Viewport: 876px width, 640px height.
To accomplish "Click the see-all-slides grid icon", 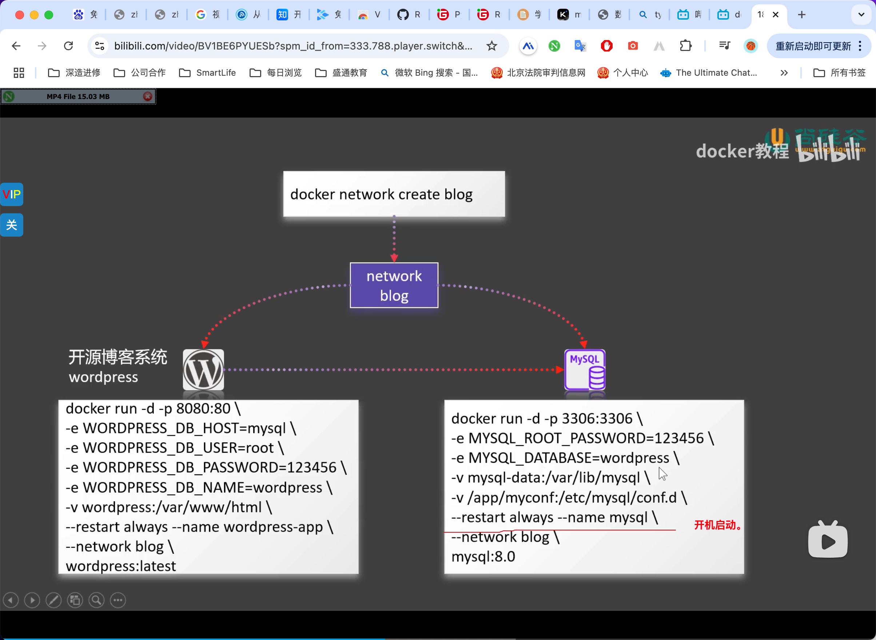I will [75, 600].
